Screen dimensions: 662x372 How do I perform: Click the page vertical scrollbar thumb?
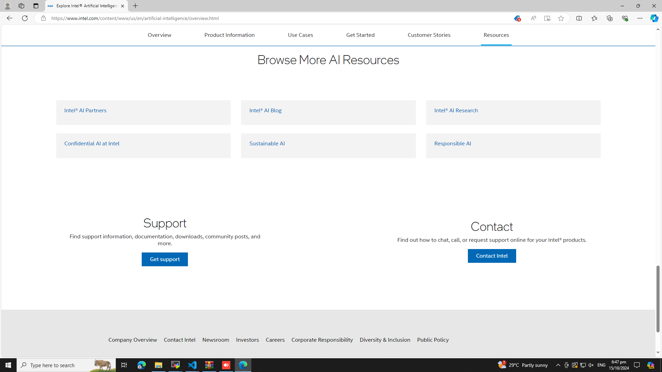click(658, 299)
